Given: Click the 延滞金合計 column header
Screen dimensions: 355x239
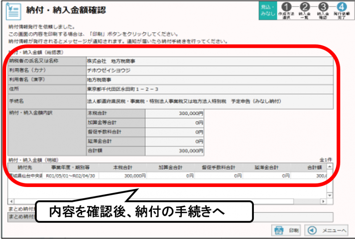Looking at the screenshot, I should 266,167.
